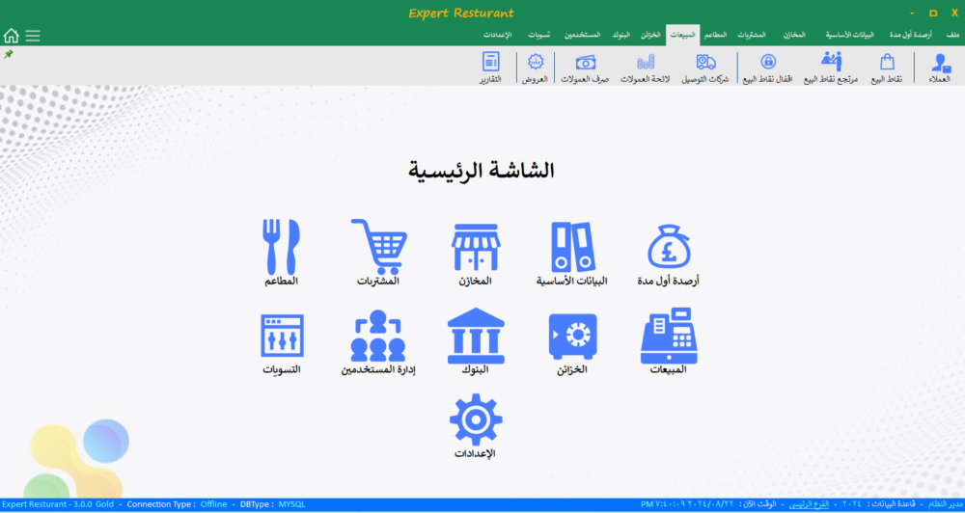This screenshot has width=965, height=513.
Task: Expand the hamburger menu beside the home icon
Action: click(33, 36)
